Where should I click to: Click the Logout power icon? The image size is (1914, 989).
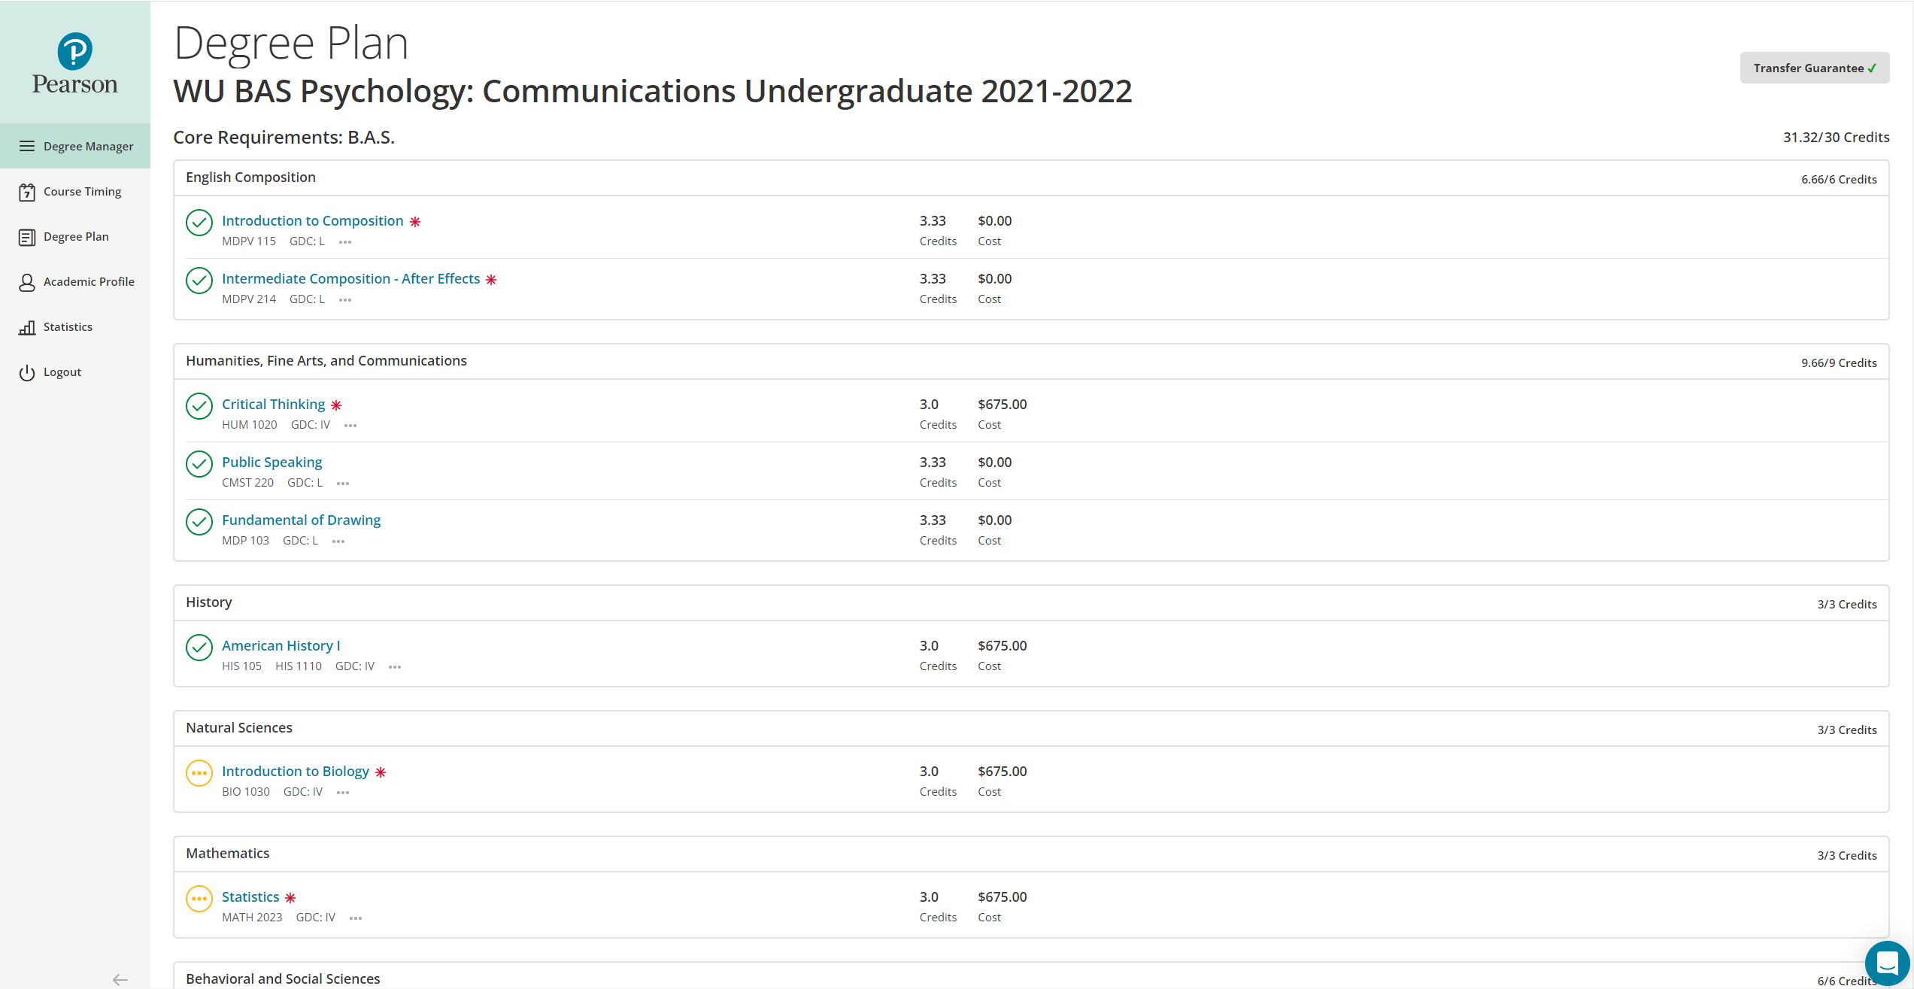pyautogui.click(x=27, y=372)
